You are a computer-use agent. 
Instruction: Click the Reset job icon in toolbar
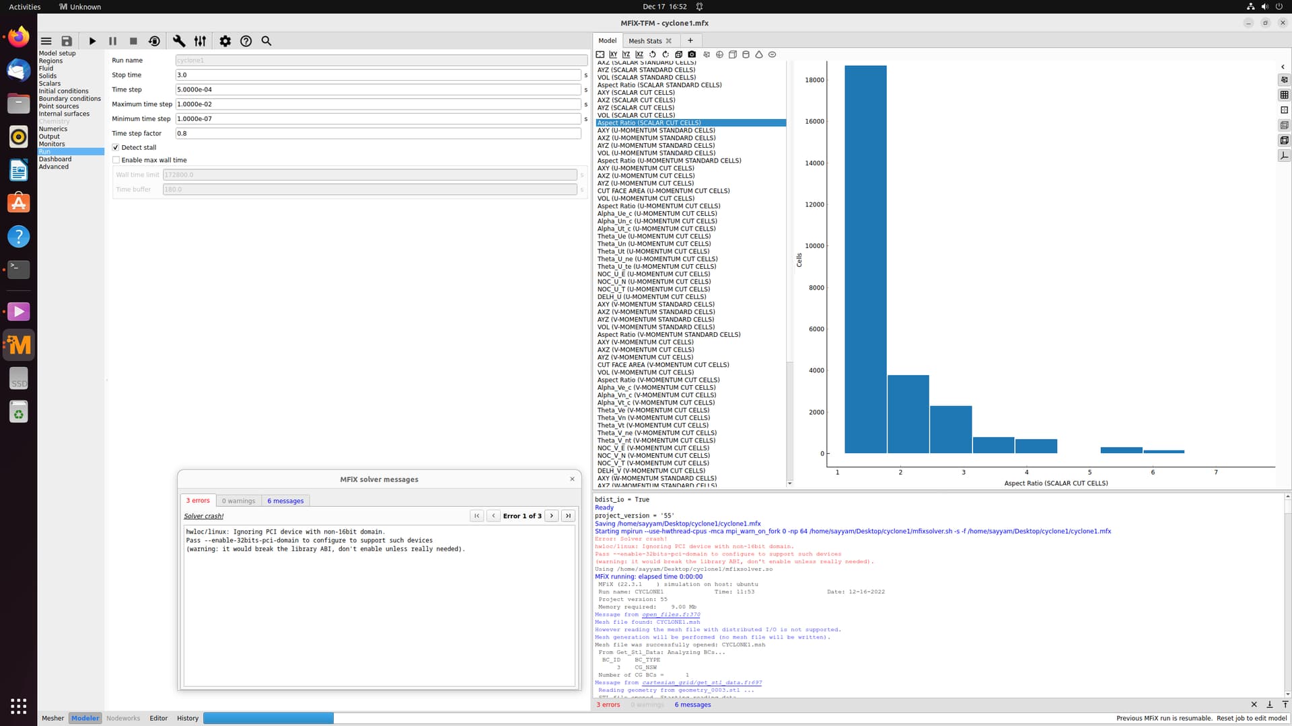point(154,41)
